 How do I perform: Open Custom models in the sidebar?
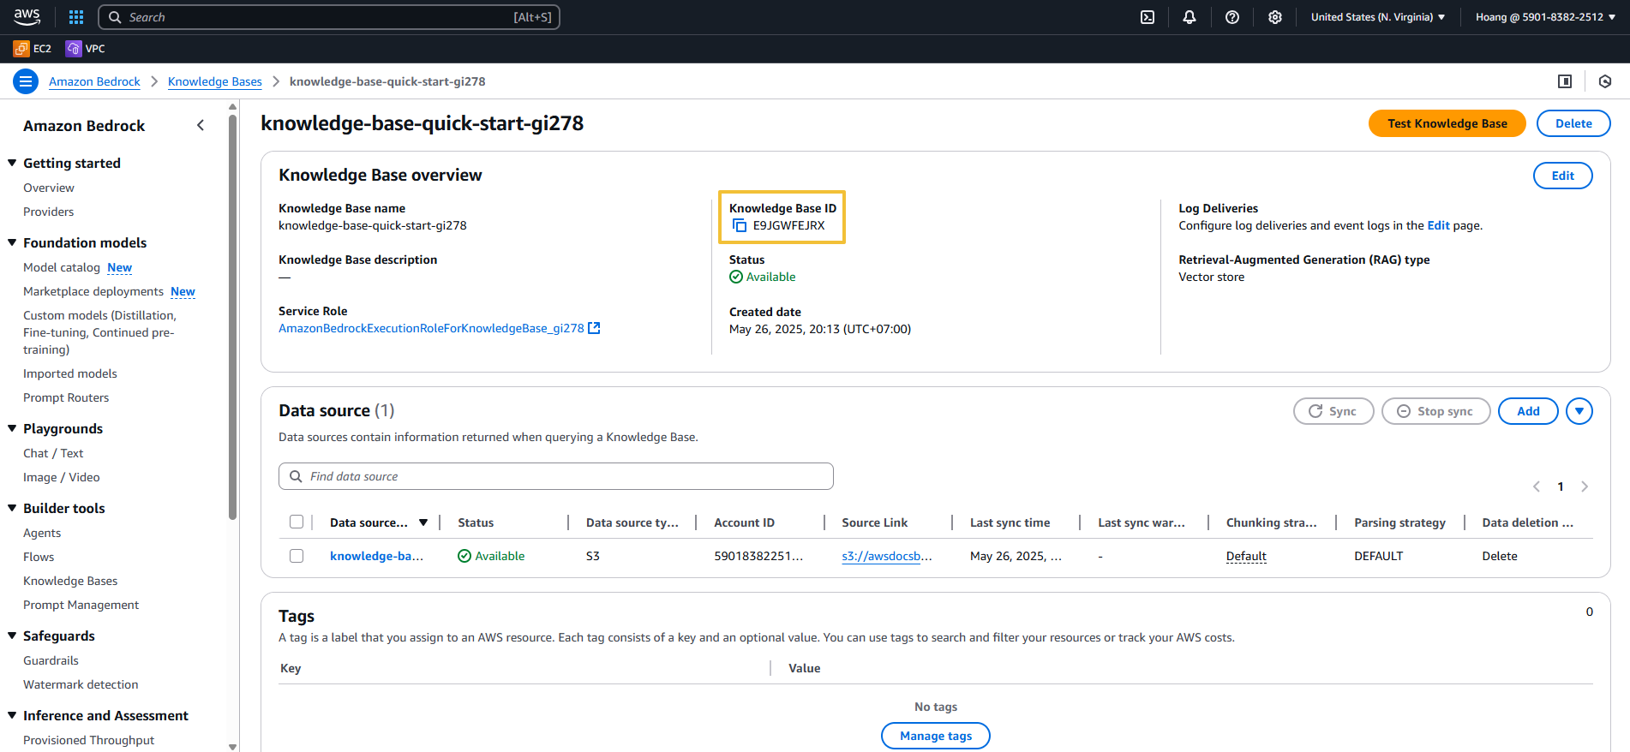(x=99, y=332)
